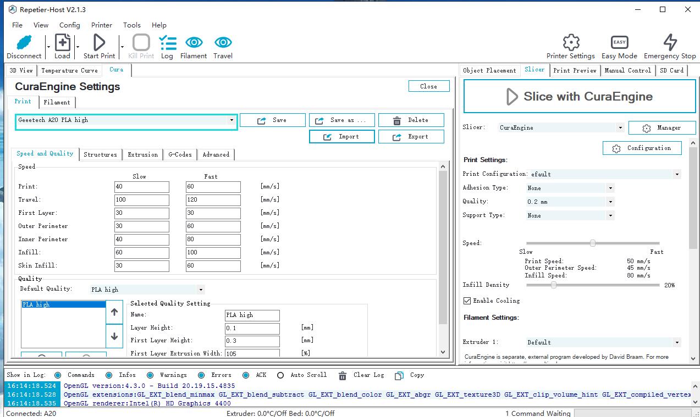Open the File menu

click(x=17, y=25)
